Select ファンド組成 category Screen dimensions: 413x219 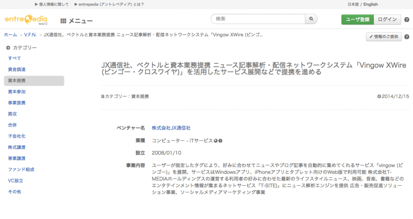[21, 170]
